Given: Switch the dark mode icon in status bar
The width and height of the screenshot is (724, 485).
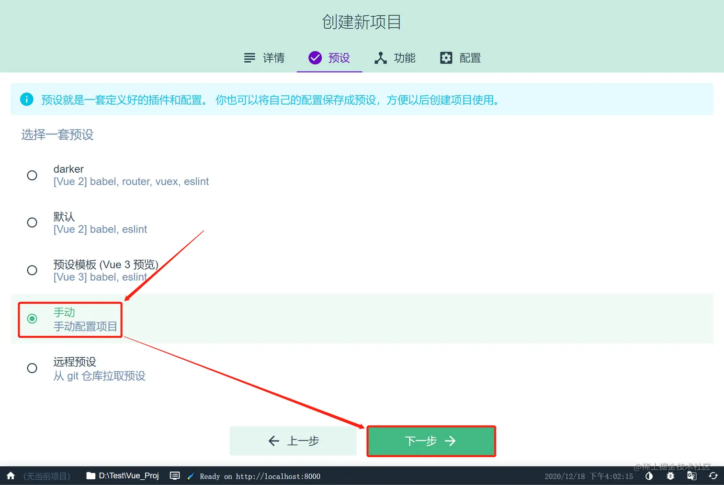Looking at the screenshot, I should [649, 476].
